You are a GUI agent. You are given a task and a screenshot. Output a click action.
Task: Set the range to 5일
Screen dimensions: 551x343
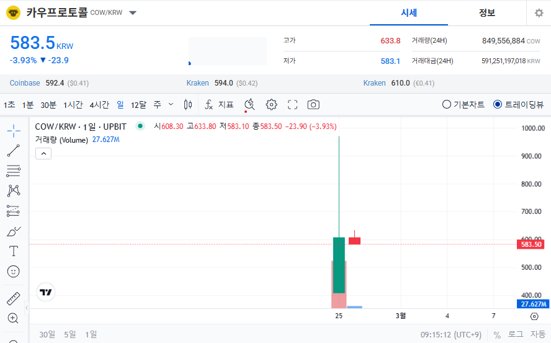click(70, 334)
